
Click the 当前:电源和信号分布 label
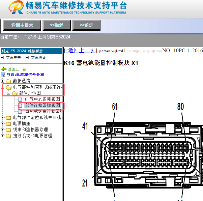(25, 75)
